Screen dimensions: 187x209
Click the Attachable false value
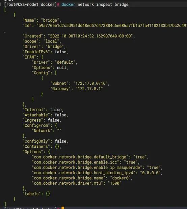point(60,115)
